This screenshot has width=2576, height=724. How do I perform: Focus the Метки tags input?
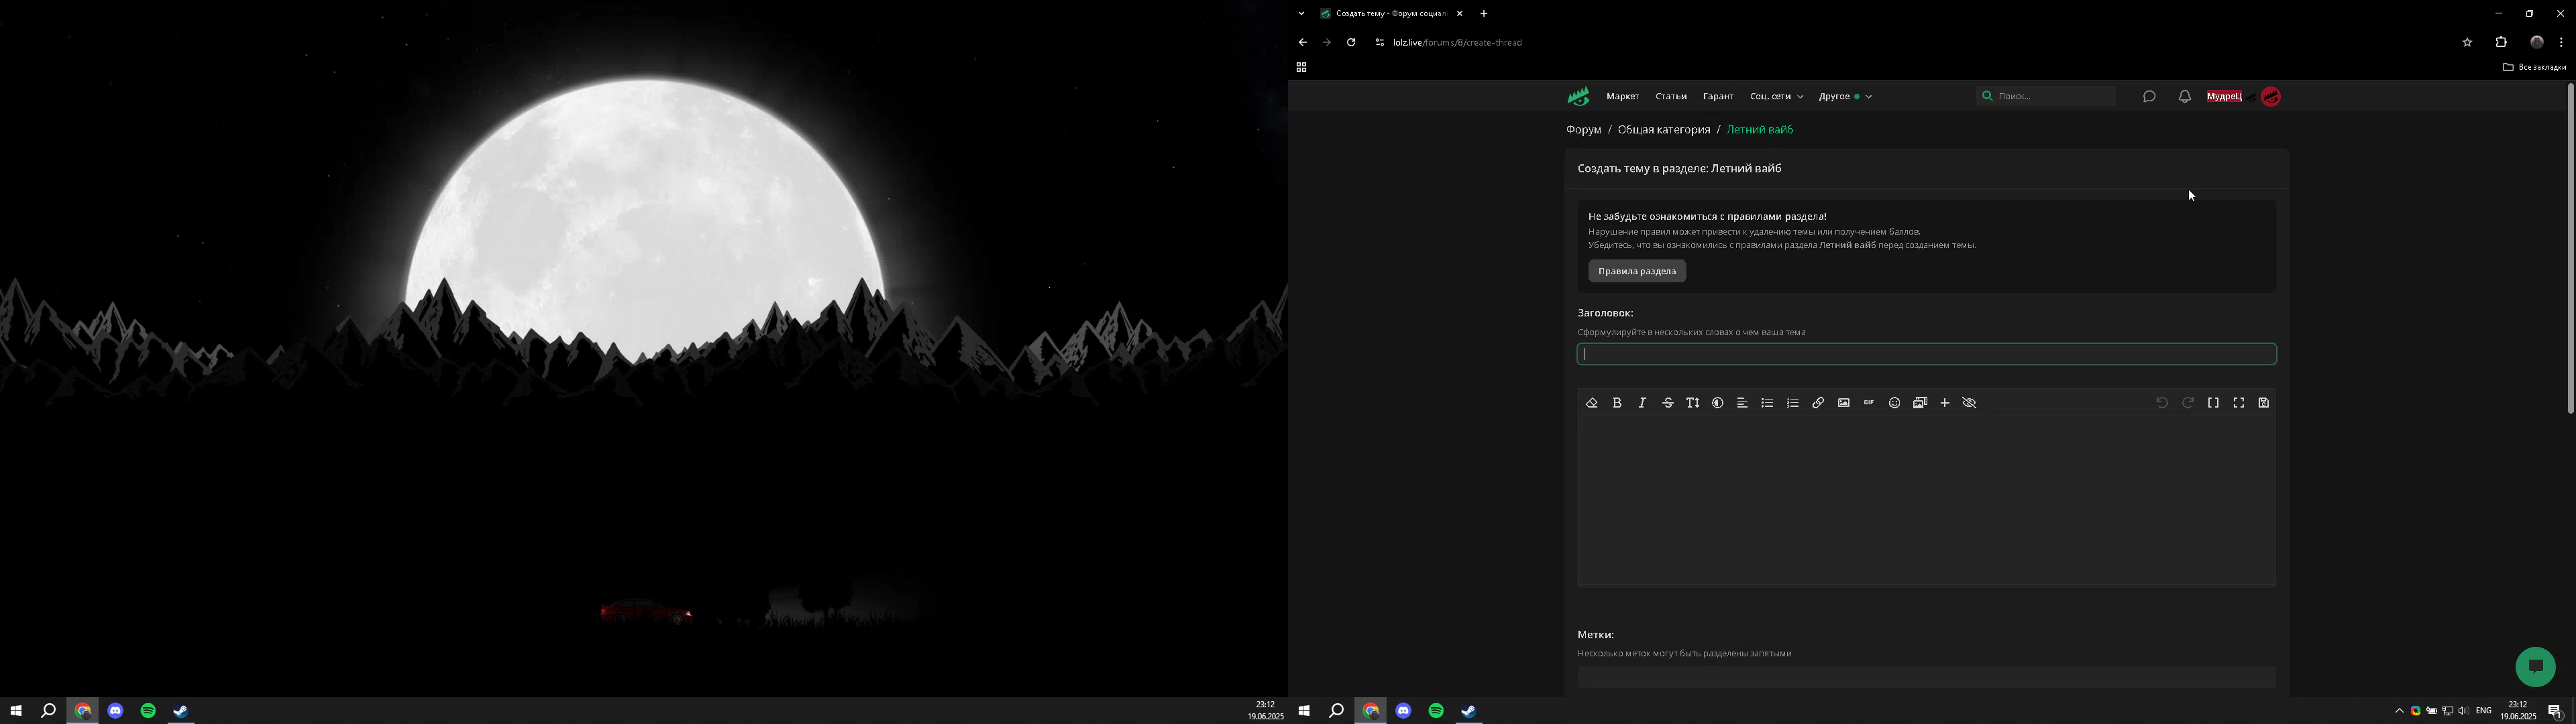point(1926,677)
